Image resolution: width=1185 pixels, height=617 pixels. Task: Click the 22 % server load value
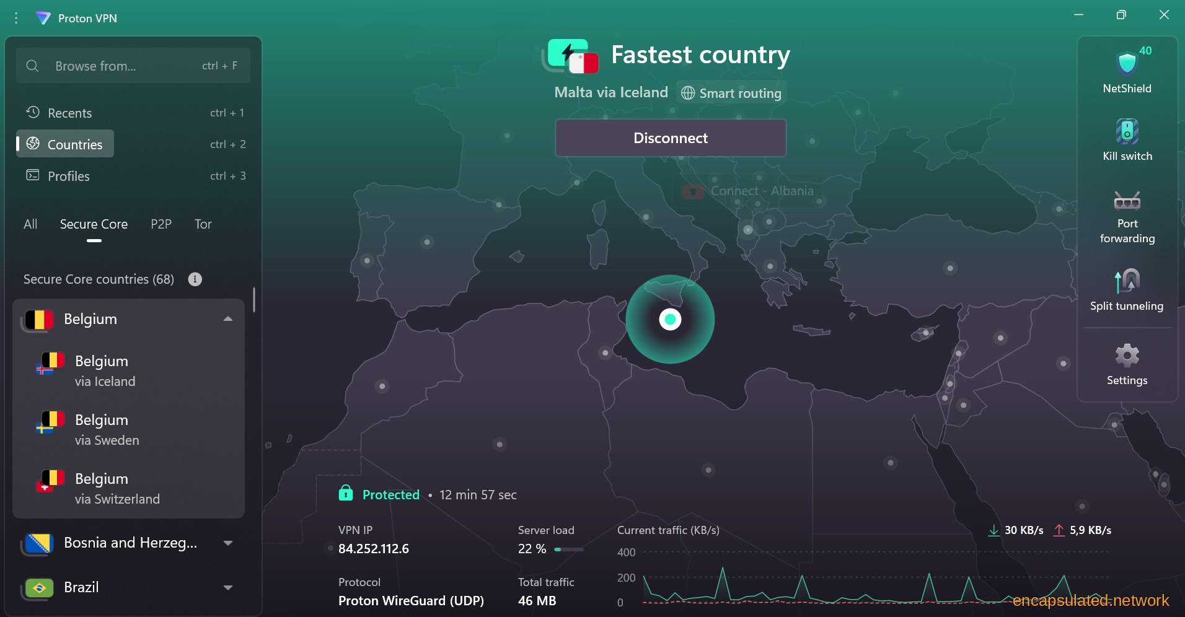(x=532, y=549)
